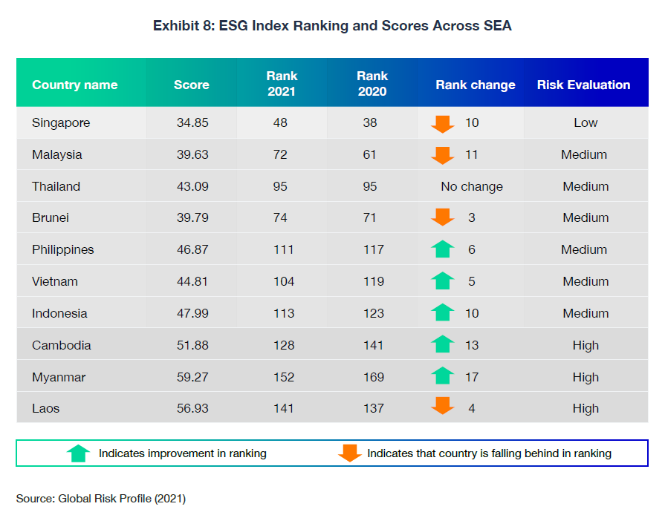Click Myanmar's green up arrow icon
The width and height of the screenshot is (665, 518).
click(x=443, y=376)
